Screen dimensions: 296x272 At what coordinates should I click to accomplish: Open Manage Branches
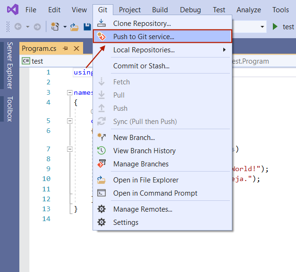[x=141, y=164]
